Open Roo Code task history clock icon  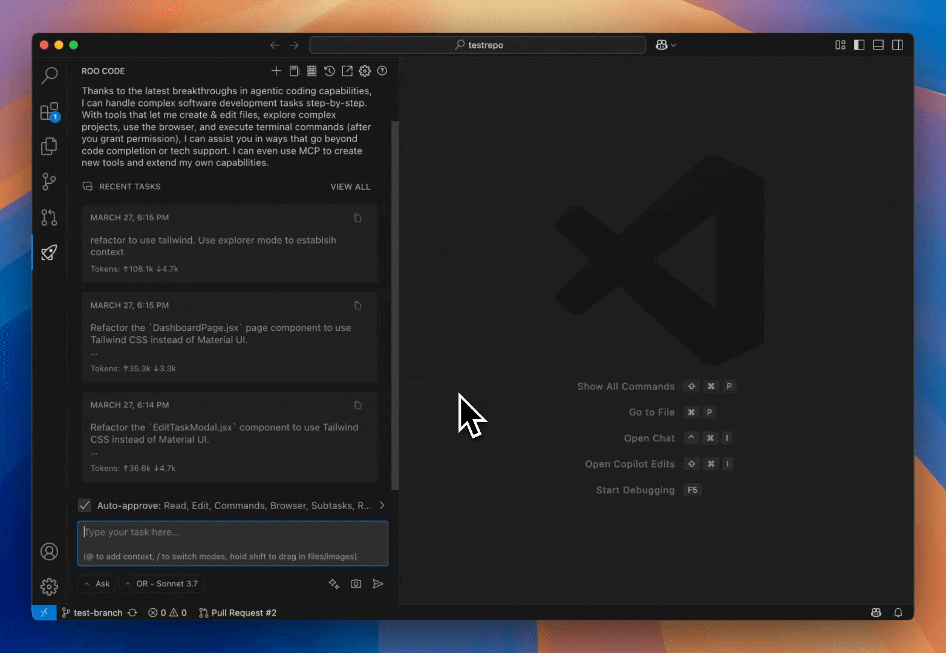pyautogui.click(x=329, y=71)
